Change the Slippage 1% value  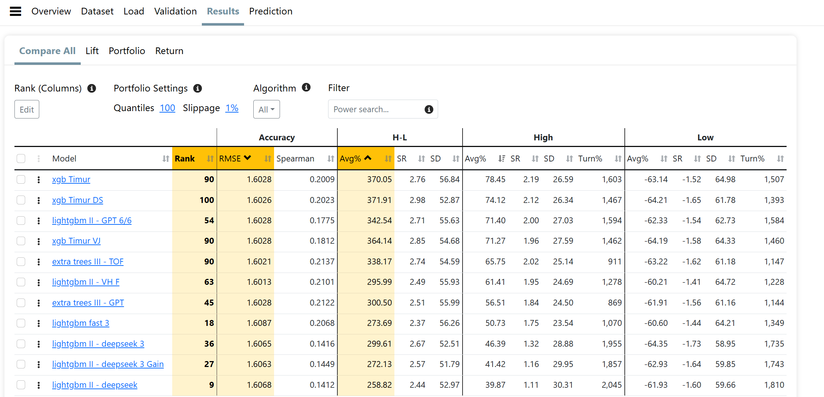232,108
